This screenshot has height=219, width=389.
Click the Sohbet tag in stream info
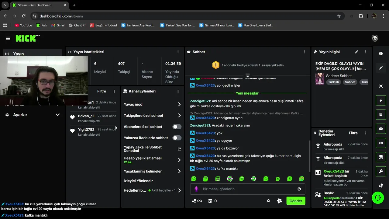350,82
